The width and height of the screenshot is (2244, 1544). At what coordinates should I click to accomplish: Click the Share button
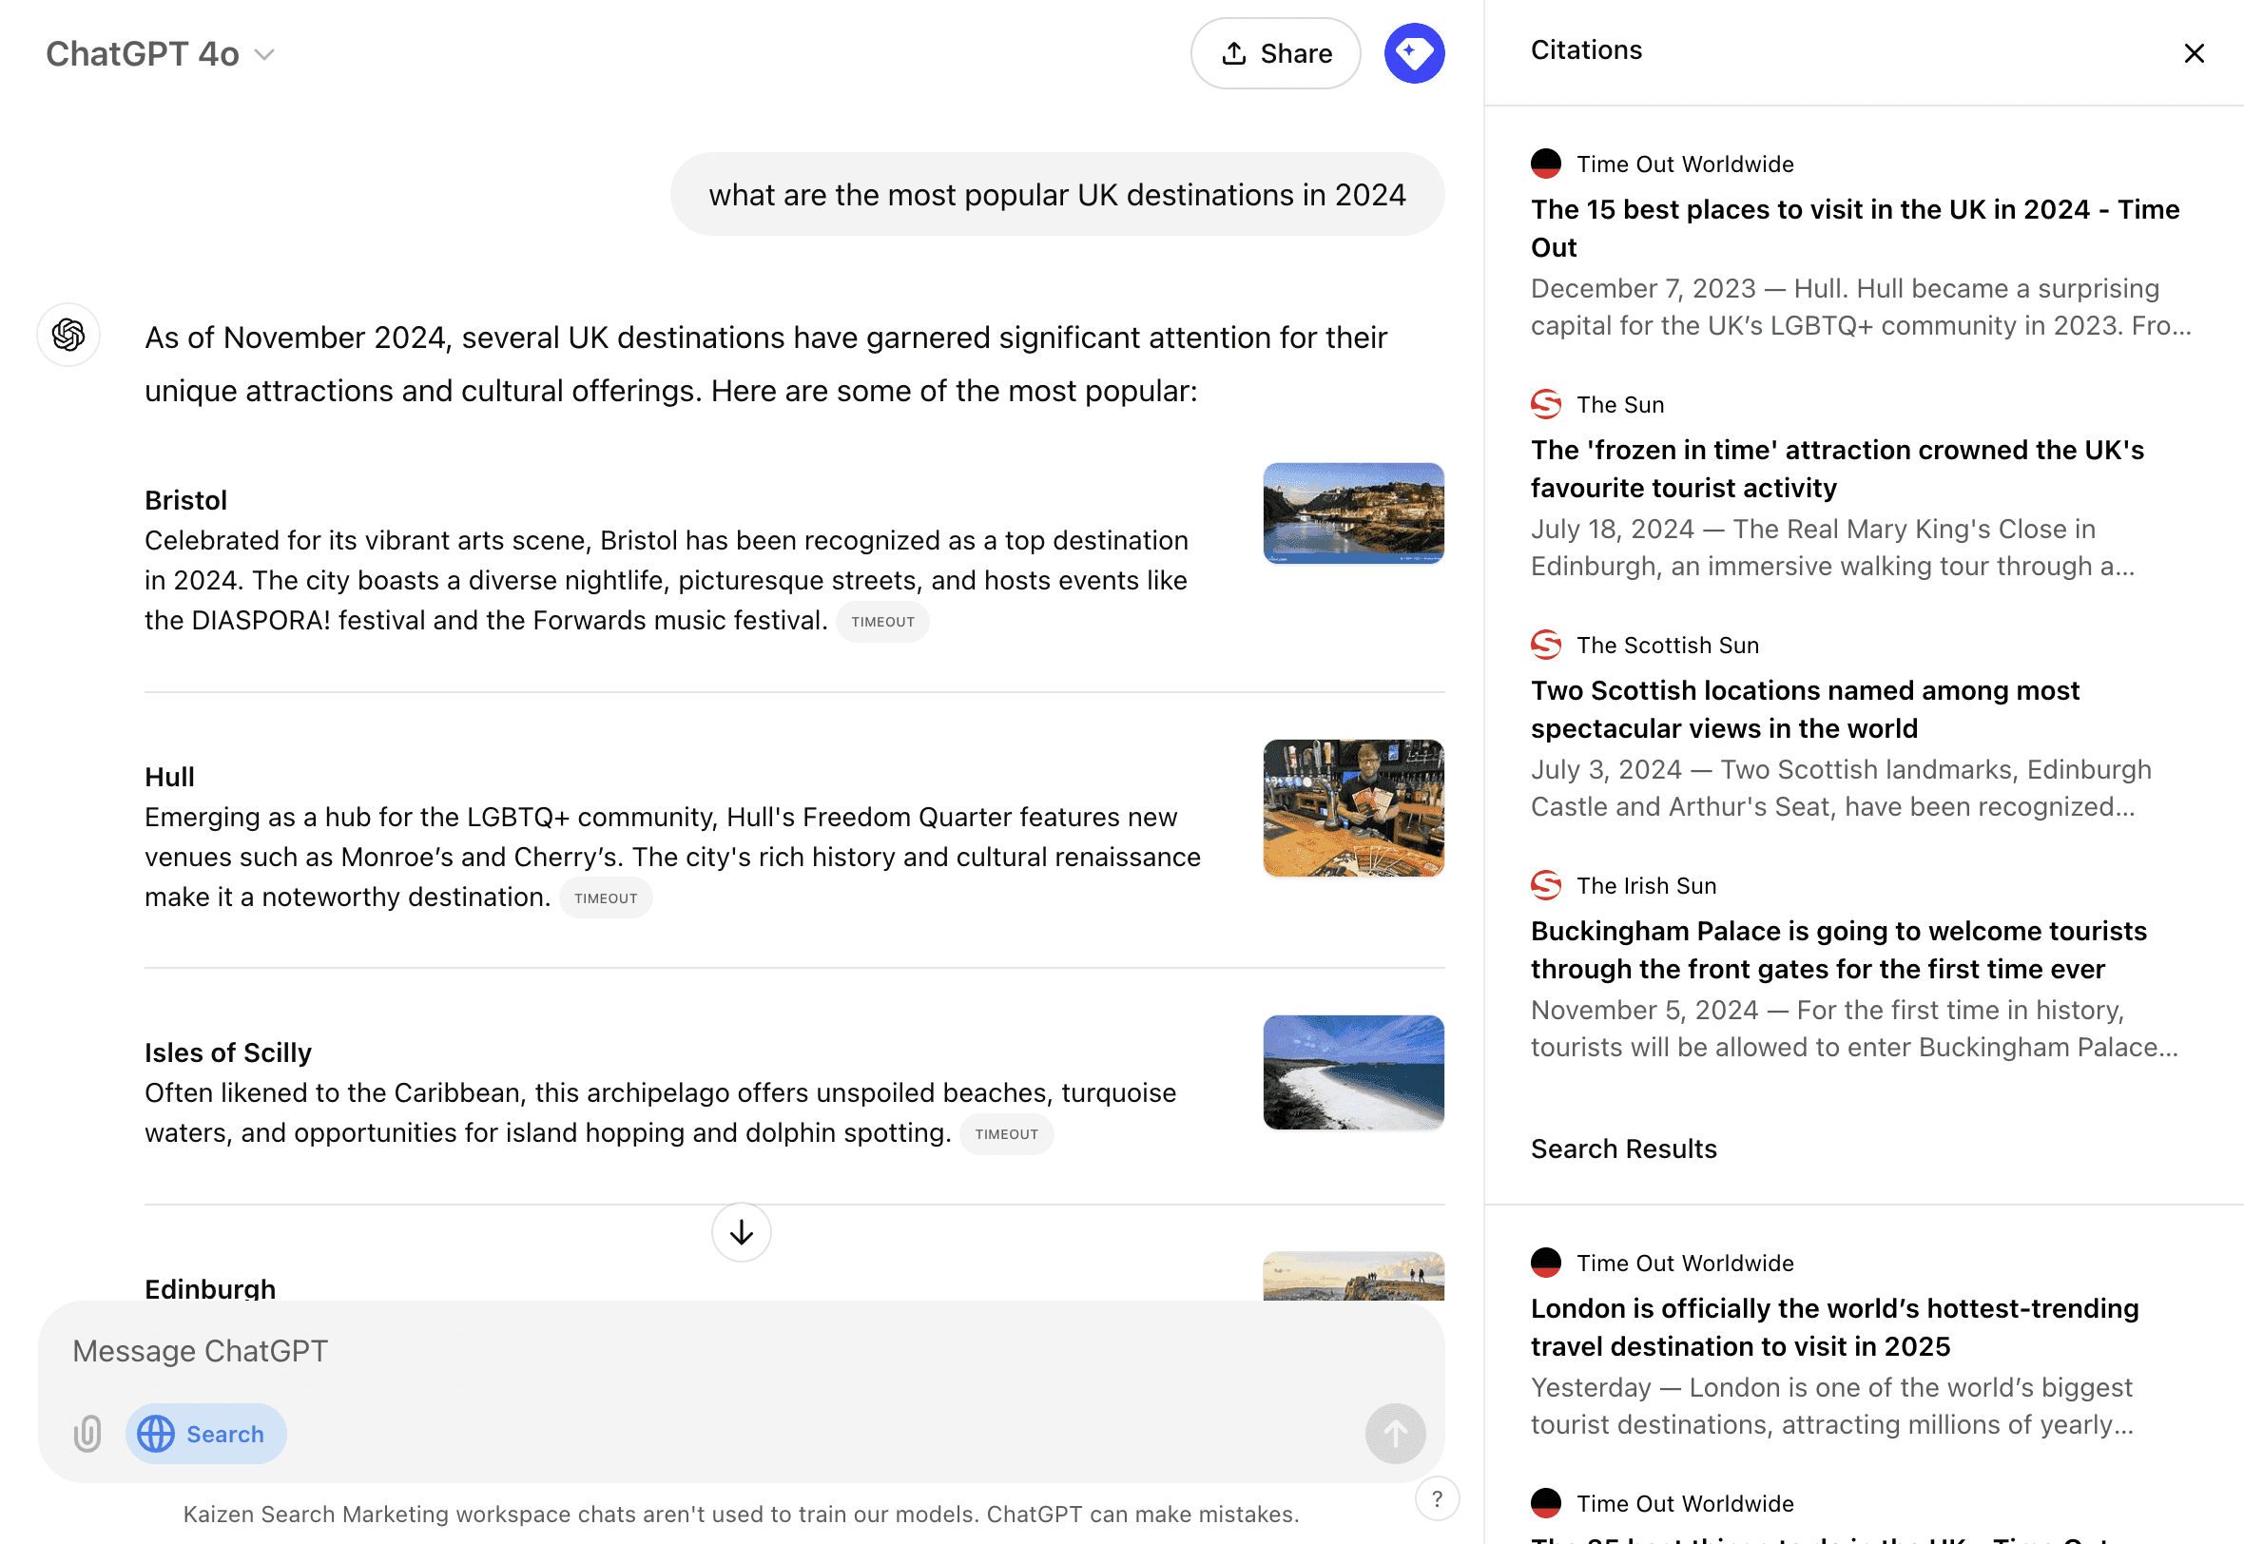pyautogui.click(x=1275, y=53)
